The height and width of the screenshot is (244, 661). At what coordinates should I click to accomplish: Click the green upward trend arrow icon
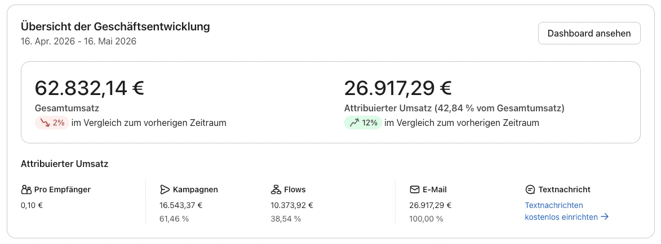pos(354,123)
